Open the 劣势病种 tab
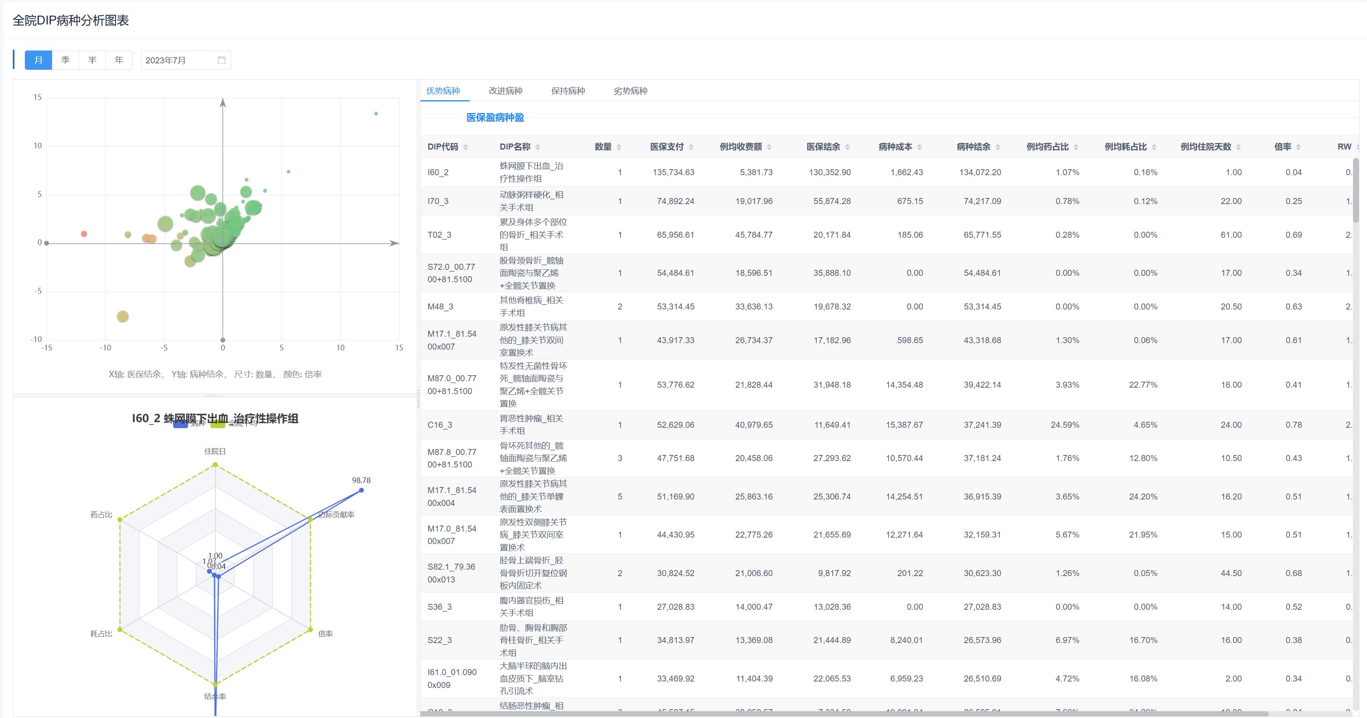 (630, 91)
